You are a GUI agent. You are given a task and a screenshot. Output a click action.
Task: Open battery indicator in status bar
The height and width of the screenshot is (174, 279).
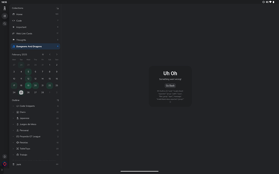pos(273,2)
